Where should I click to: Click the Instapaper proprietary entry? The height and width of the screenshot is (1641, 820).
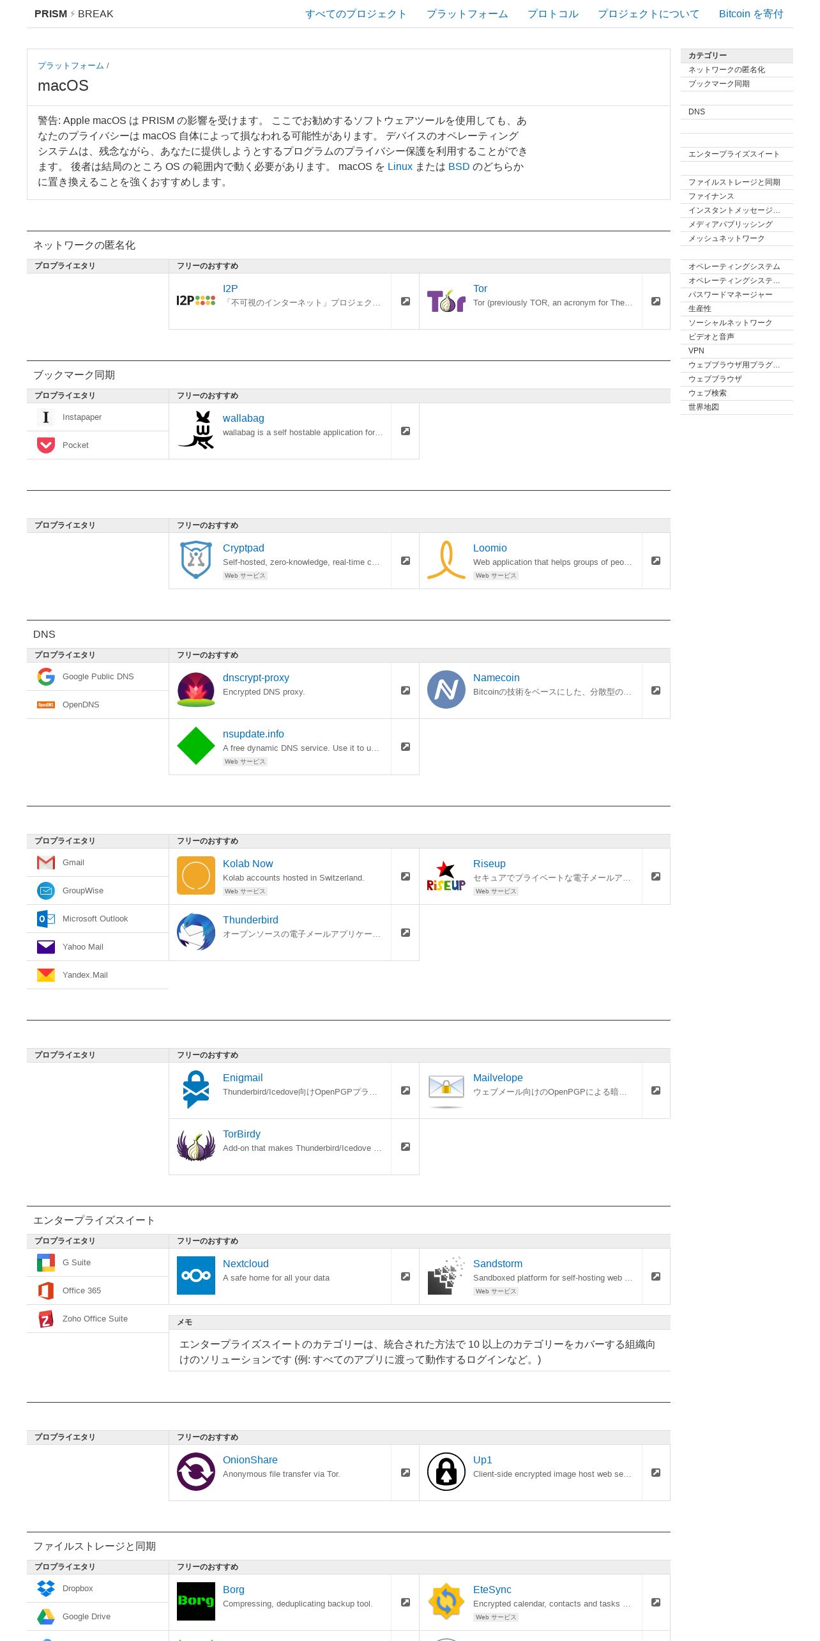tap(98, 417)
